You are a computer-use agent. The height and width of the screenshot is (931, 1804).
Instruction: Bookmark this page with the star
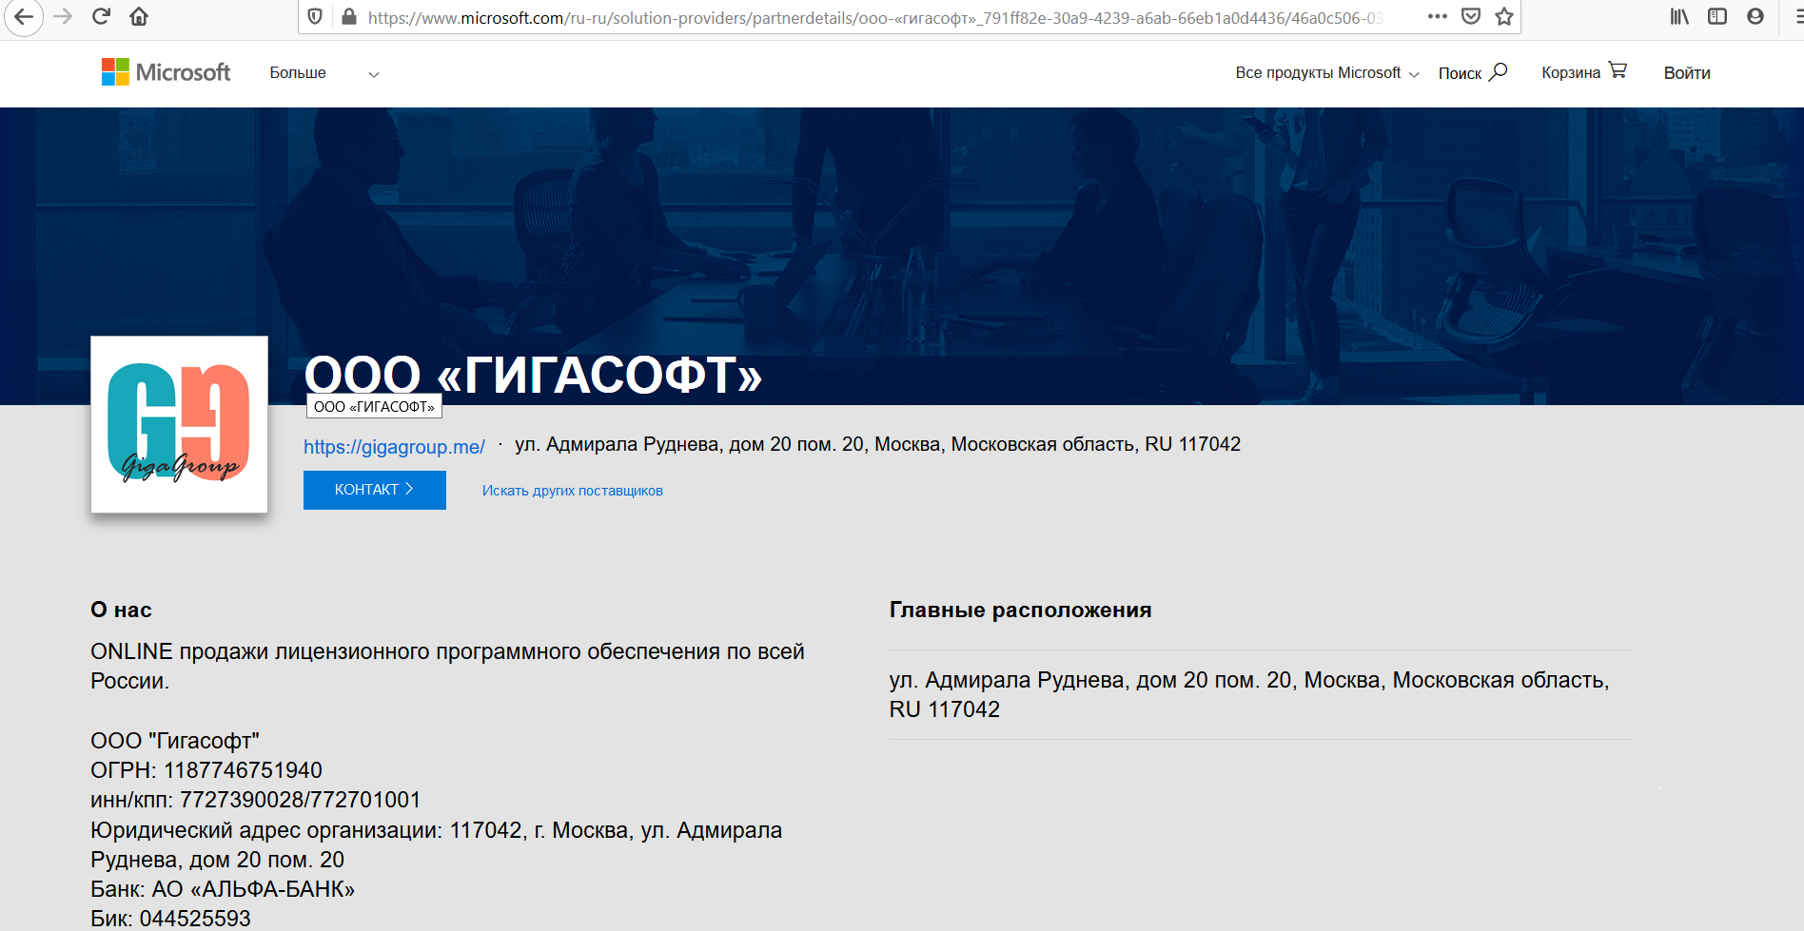tap(1504, 16)
